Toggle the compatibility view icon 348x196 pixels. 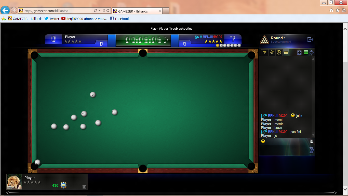[104, 11]
